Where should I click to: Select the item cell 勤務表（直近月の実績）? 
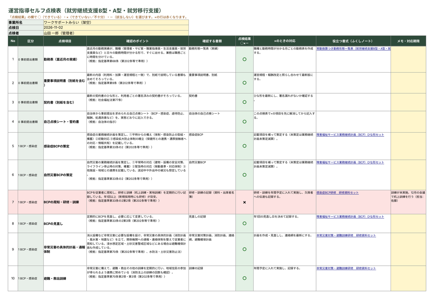coord(65,59)
